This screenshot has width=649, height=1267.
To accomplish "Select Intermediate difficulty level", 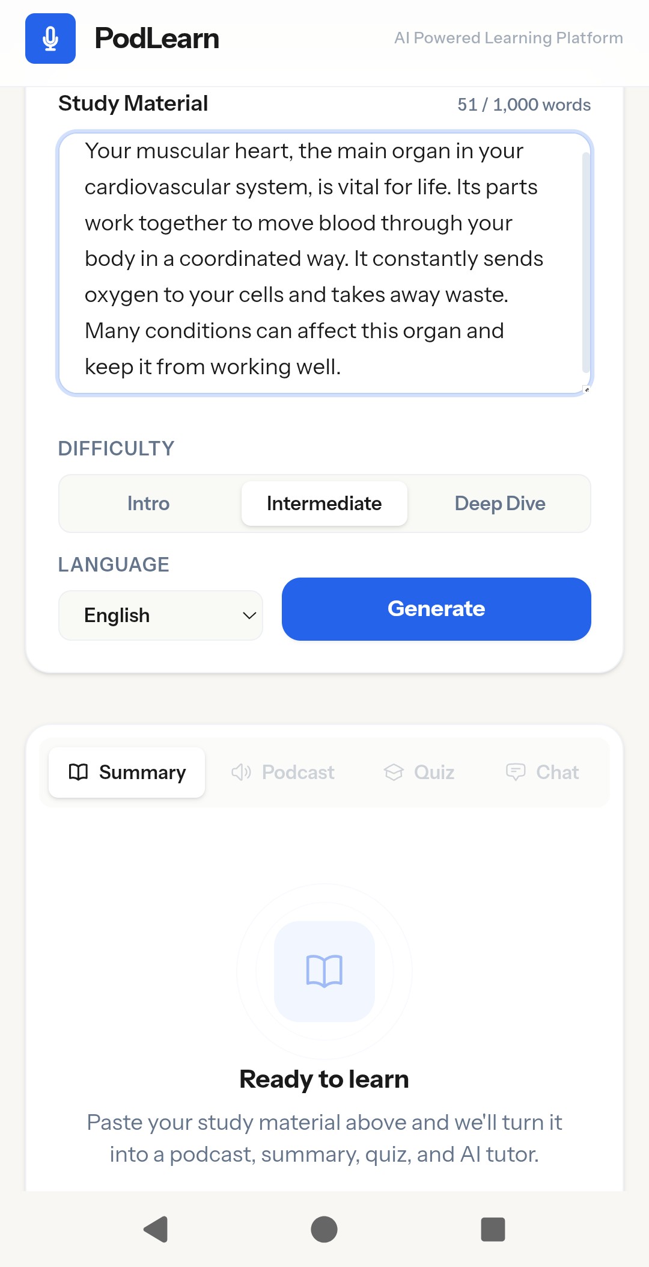I will tap(324, 504).
